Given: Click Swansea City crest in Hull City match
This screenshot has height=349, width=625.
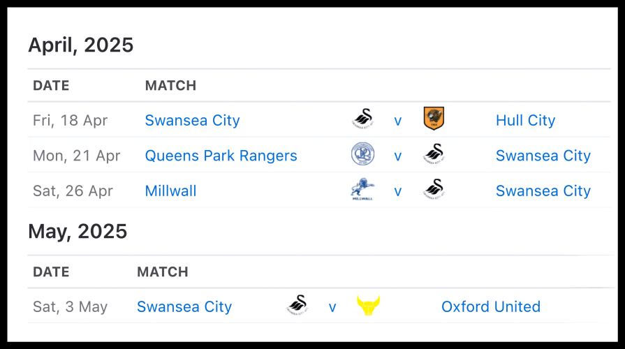Looking at the screenshot, I should 362,119.
